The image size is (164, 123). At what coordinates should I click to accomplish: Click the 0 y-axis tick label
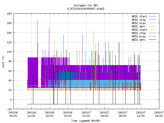pos(11,100)
